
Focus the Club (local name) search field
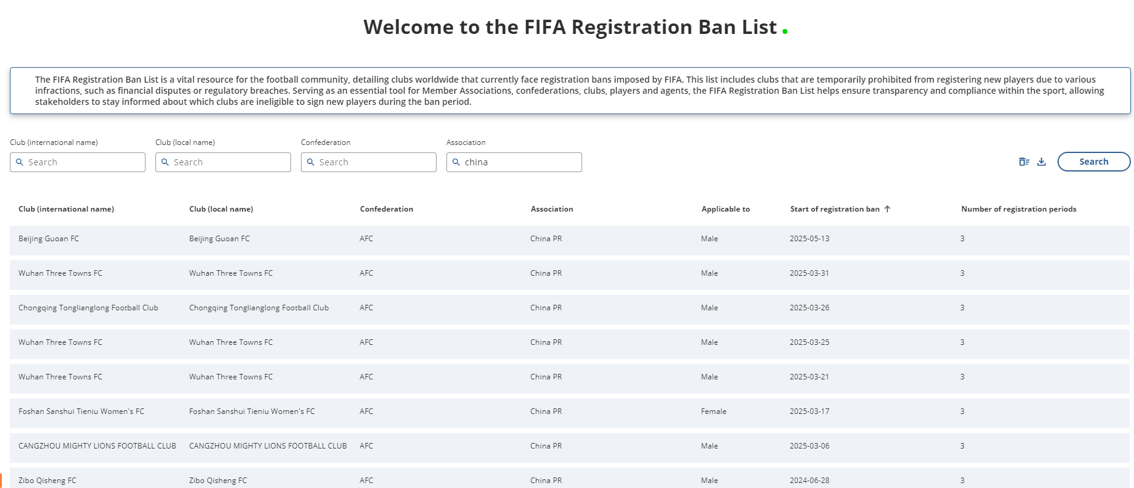tap(229, 162)
